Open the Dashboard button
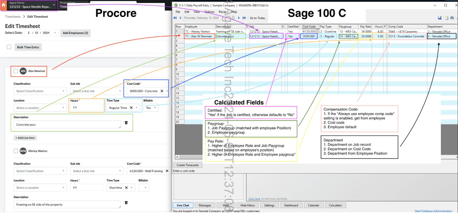Screen dimensions: 458x213 [291, 205]
